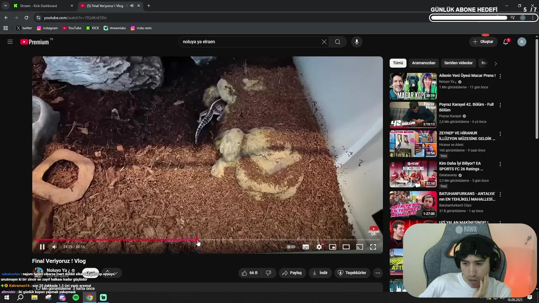This screenshot has width=539, height=303.
Task: Open options for 'Poyraz Karayel 42. Bölüm'
Action: pos(500,105)
